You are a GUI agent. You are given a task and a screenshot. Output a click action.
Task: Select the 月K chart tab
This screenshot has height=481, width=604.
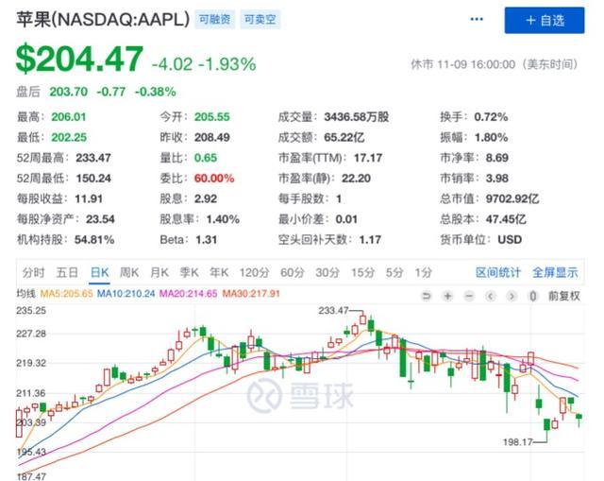pyautogui.click(x=159, y=273)
